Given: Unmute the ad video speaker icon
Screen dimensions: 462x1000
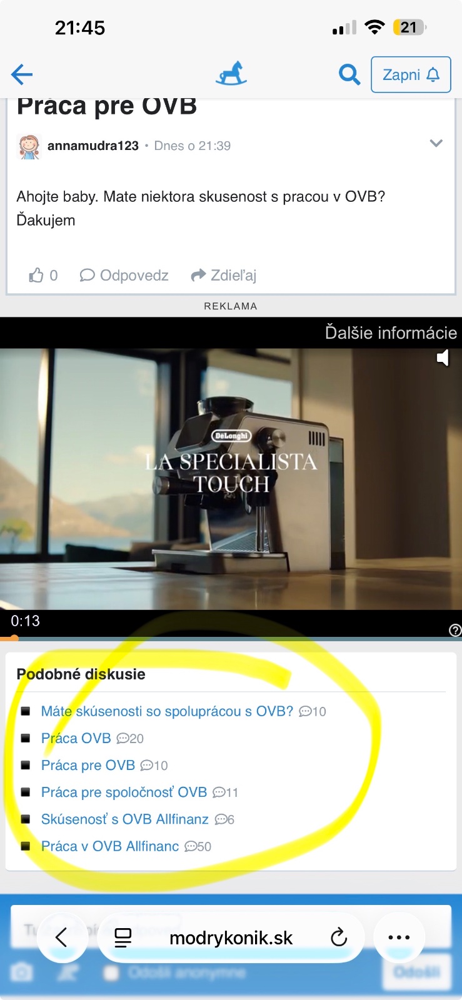Looking at the screenshot, I should 443,357.
